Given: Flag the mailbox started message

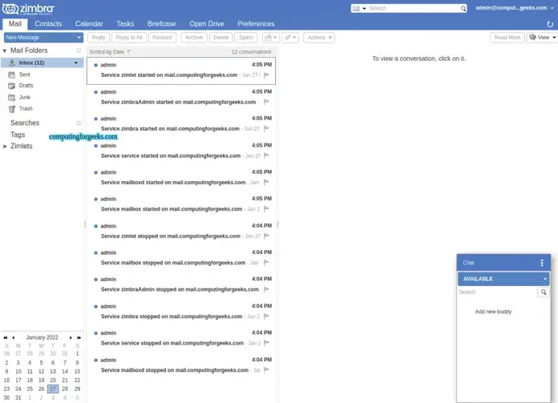Looking at the screenshot, I should (x=266, y=209).
